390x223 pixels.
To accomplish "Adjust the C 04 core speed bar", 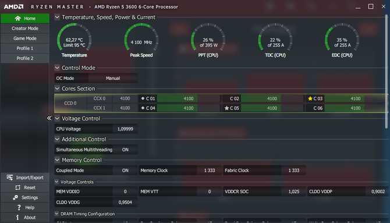I will tap(188, 108).
